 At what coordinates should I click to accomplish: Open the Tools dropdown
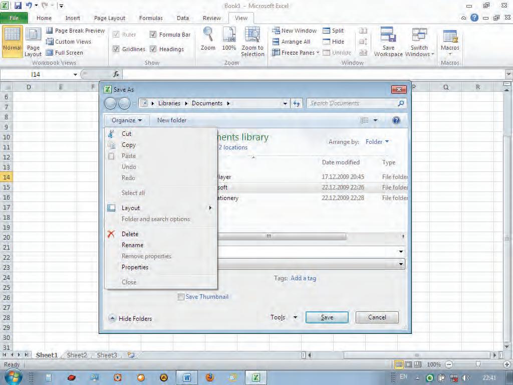284,317
